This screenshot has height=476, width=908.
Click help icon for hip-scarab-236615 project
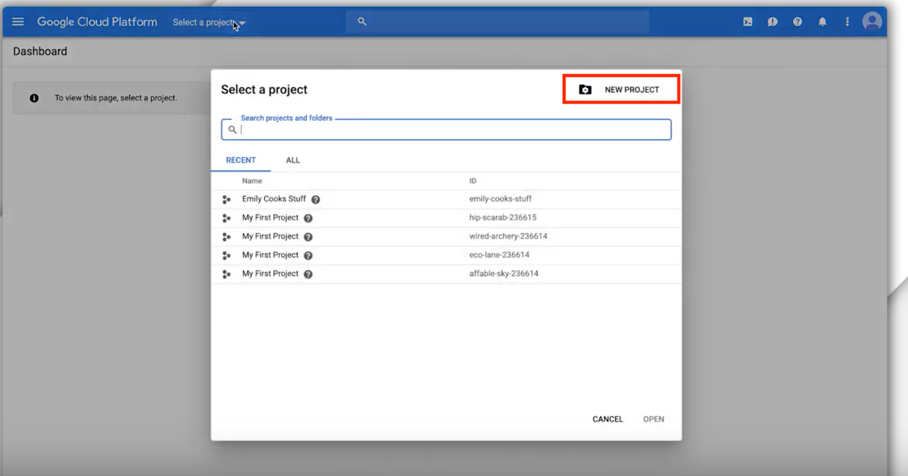point(308,218)
